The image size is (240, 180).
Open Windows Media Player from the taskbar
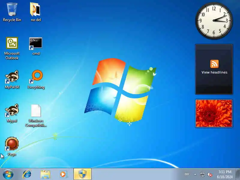click(63, 174)
